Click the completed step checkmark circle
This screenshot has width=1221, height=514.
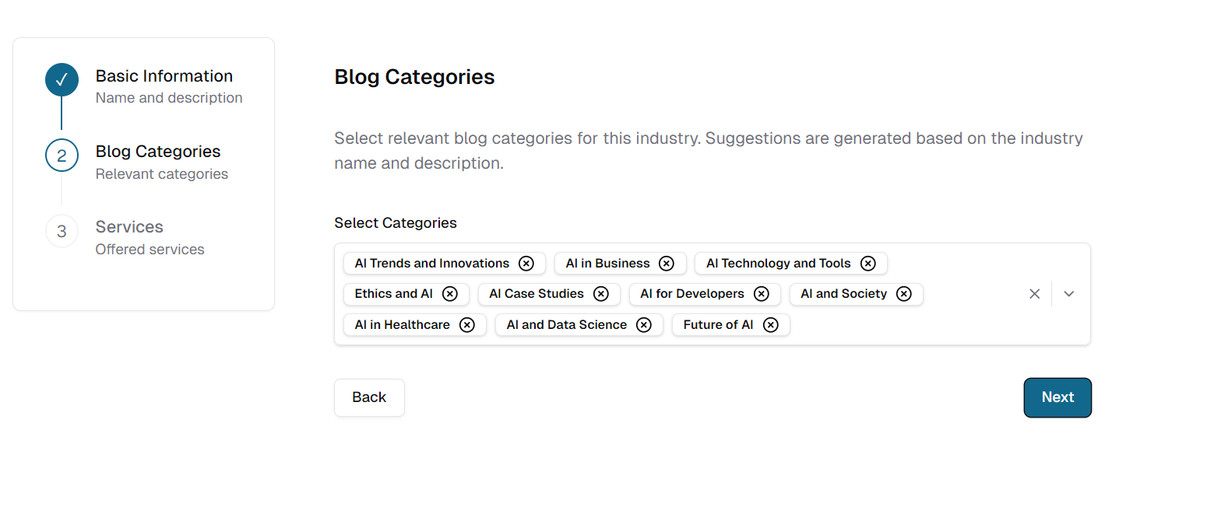coord(62,79)
